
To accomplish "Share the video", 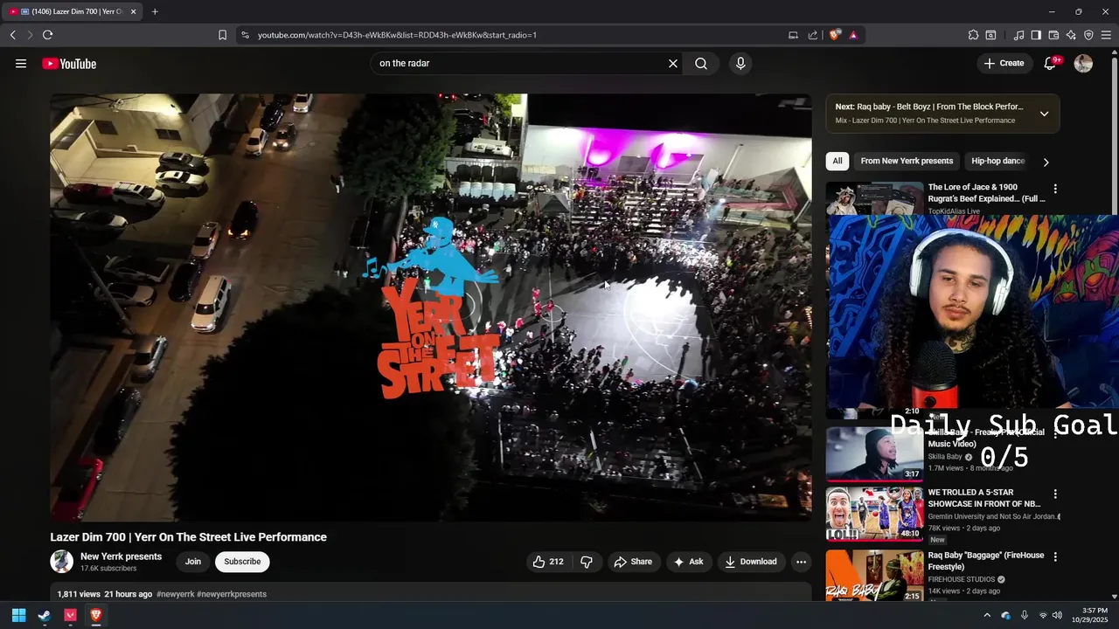I will (633, 562).
